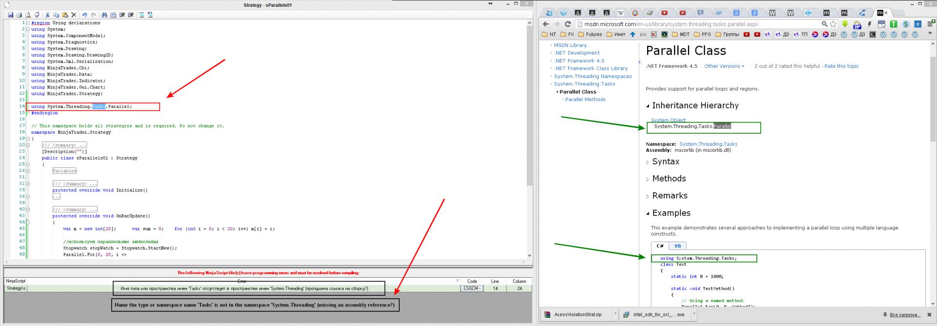Image resolution: width=937 pixels, height=326 pixels.
Task: Collapse the Inheritance Hierarchy section
Action: point(648,106)
